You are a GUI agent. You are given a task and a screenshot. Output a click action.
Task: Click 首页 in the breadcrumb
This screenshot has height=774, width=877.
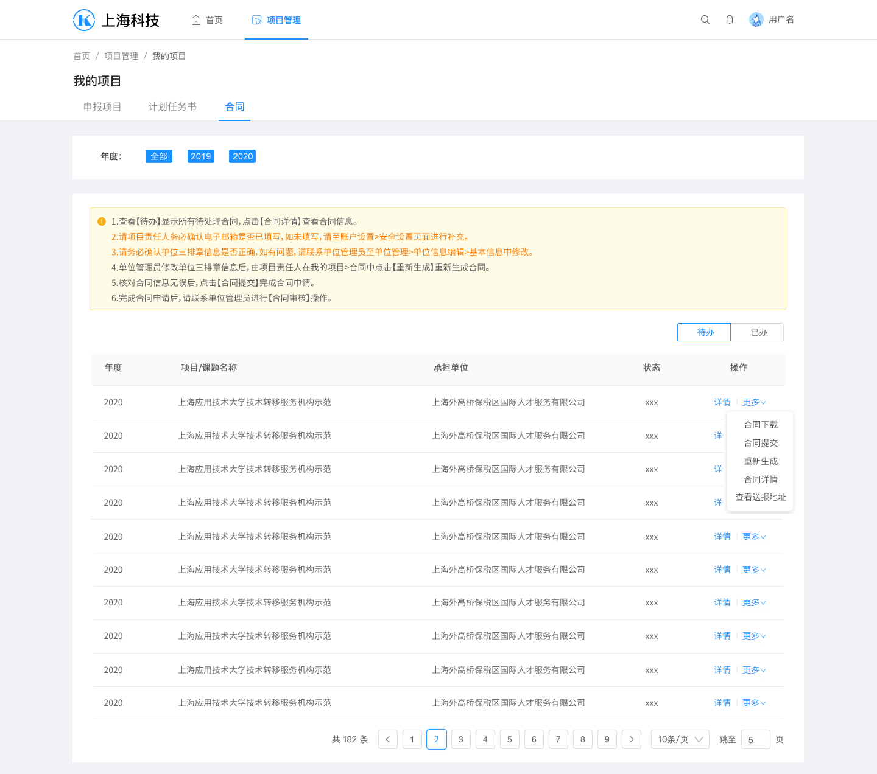[82, 56]
